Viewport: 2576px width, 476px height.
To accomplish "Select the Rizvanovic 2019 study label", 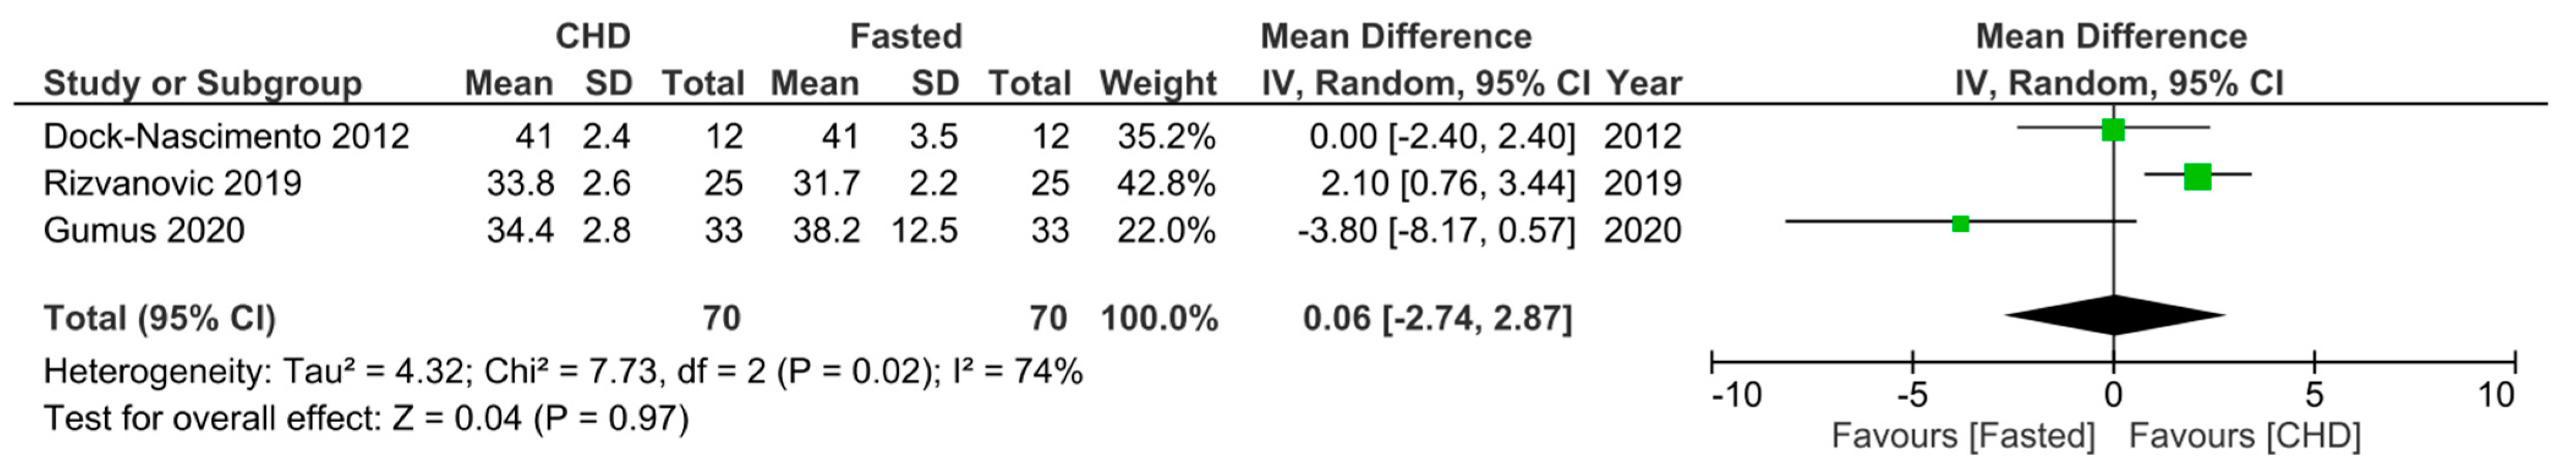I will pyautogui.click(x=173, y=183).
